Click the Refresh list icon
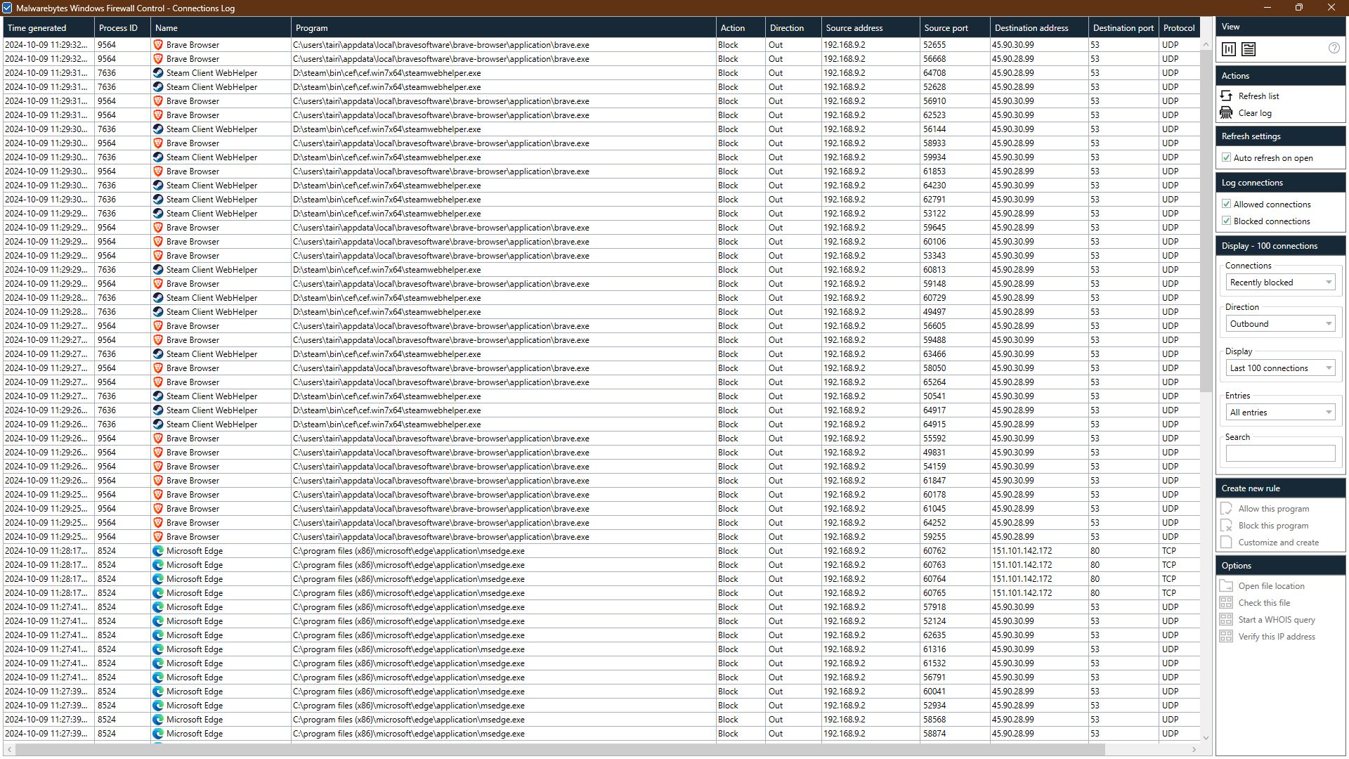 (1227, 96)
